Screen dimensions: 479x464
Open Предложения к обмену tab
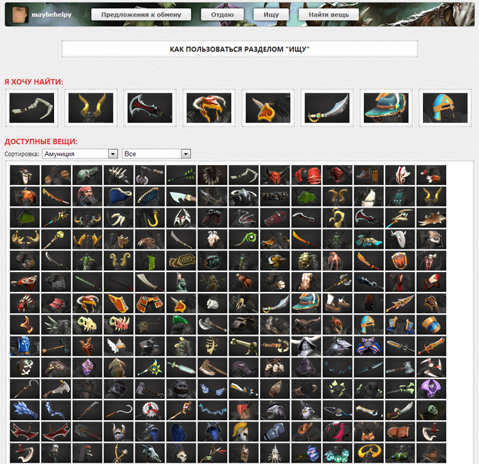[141, 14]
